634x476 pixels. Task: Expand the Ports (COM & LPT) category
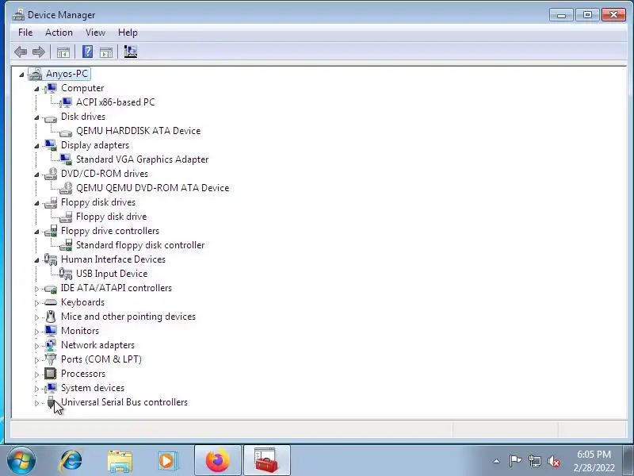point(36,360)
